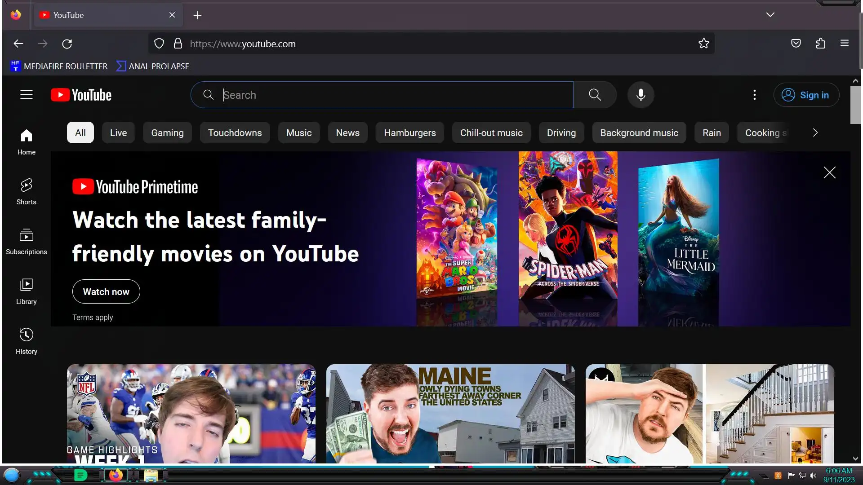Screen dimensions: 863x485
Task: Open the Maine dying towns video thumbnail
Action: 450,413
